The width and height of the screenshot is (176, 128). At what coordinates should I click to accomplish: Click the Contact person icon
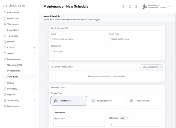click(5, 47)
